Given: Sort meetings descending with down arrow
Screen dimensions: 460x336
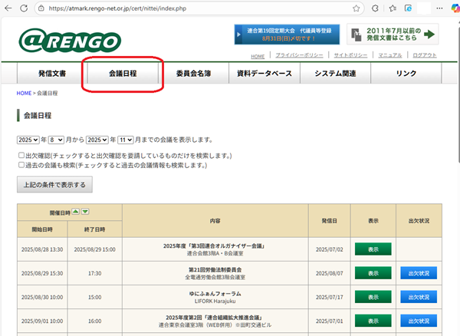Looking at the screenshot, I should [85, 212].
